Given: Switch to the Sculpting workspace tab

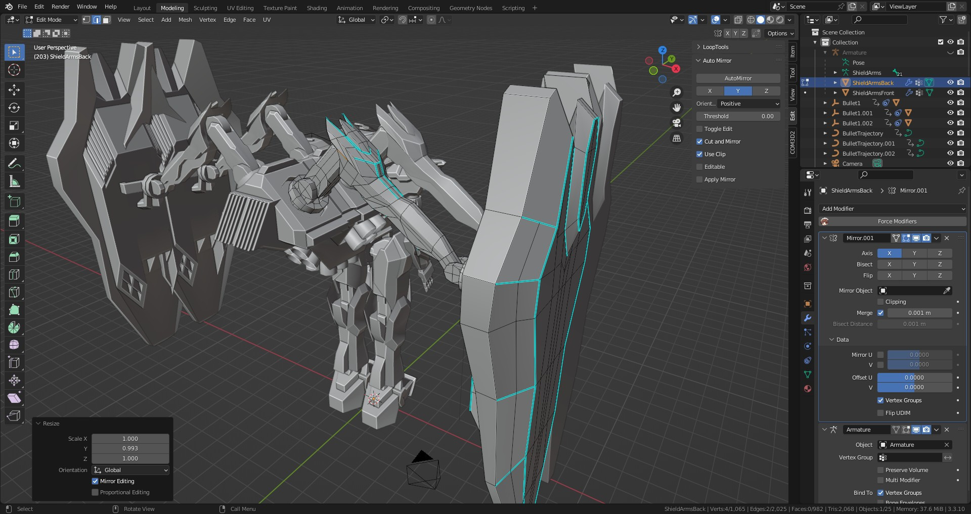Looking at the screenshot, I should point(205,8).
